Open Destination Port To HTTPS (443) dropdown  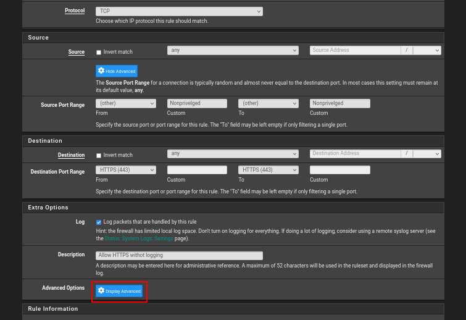[x=268, y=170]
